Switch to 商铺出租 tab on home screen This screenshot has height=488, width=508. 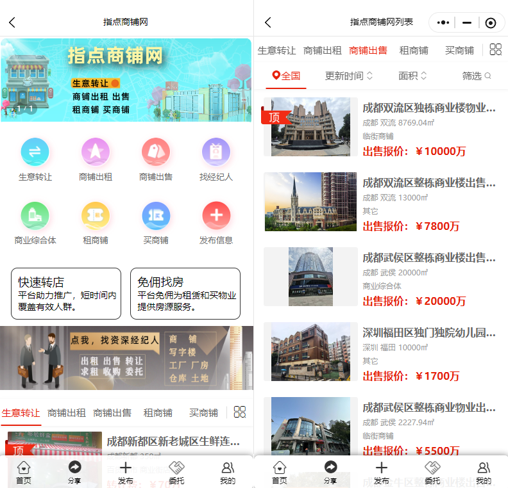67,413
